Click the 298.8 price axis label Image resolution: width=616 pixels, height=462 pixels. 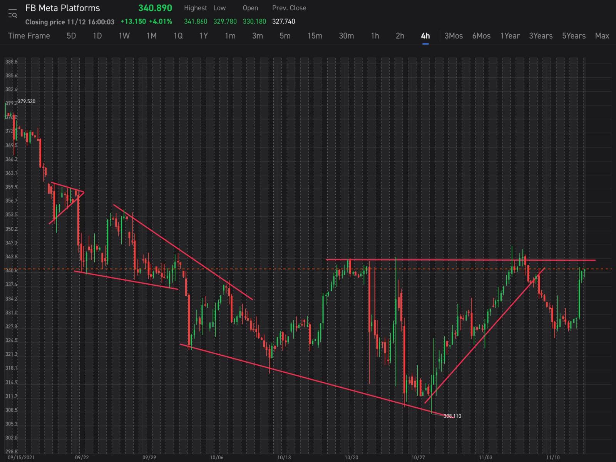point(11,451)
